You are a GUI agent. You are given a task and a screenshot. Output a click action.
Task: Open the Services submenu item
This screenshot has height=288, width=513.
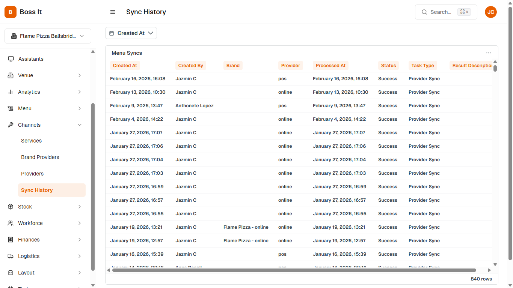click(x=31, y=141)
